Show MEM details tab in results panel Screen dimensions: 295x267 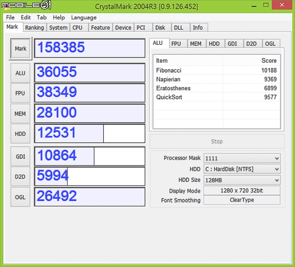[x=196, y=44]
